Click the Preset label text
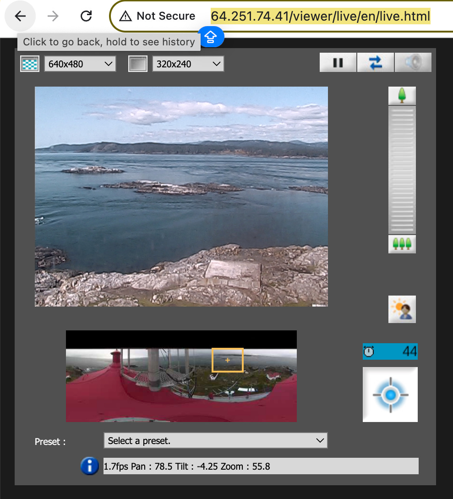The height and width of the screenshot is (499, 453). [x=50, y=442]
